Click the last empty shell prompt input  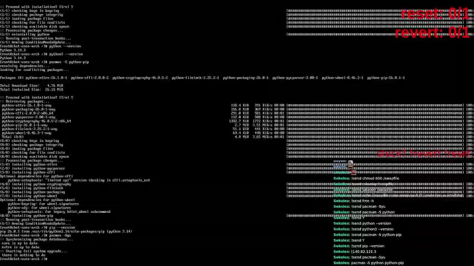pyautogui.click(x=24, y=259)
